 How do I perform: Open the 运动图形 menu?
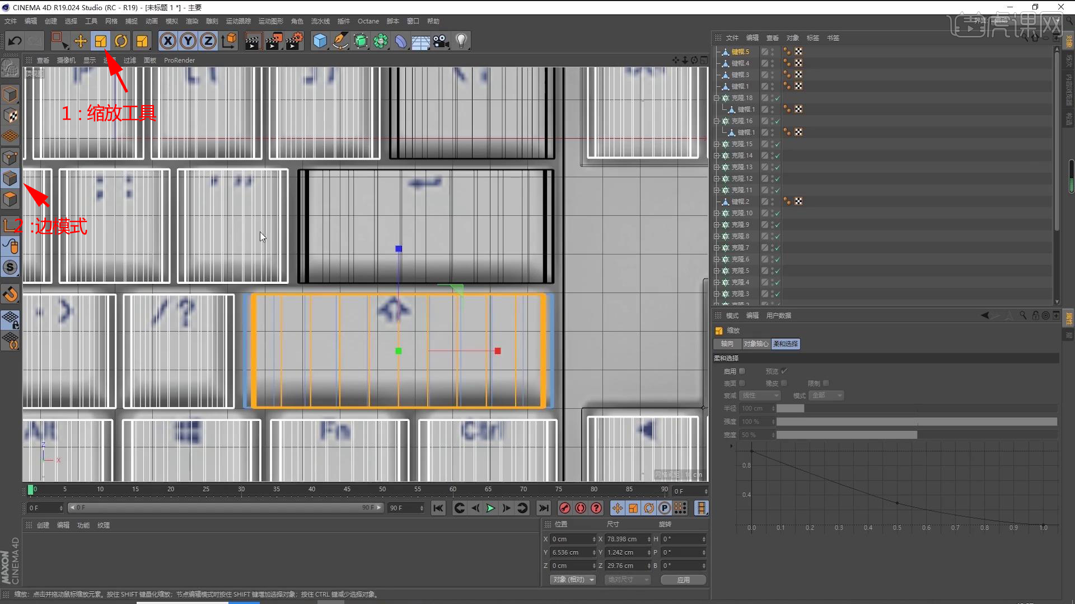[270, 21]
